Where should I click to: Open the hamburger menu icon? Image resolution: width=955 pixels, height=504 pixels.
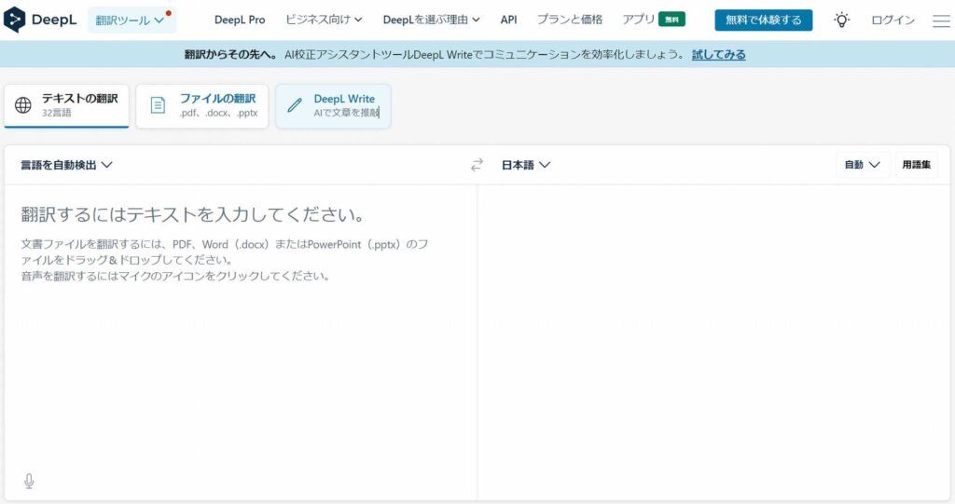(940, 20)
